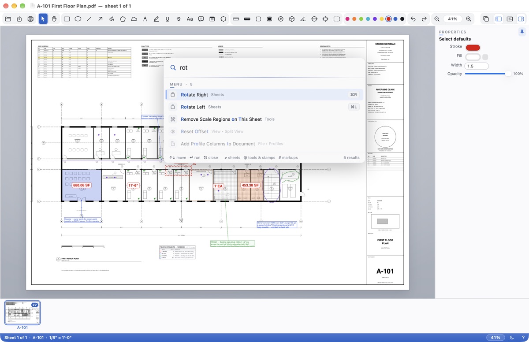Select the arrow pointer select tool

pos(43,19)
